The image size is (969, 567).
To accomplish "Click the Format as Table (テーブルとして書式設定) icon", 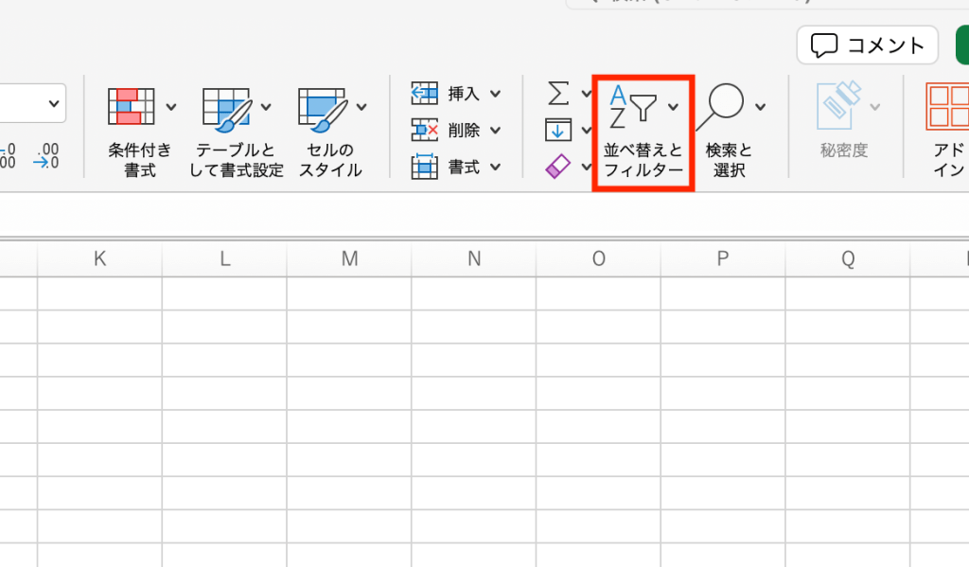I will click(225, 106).
